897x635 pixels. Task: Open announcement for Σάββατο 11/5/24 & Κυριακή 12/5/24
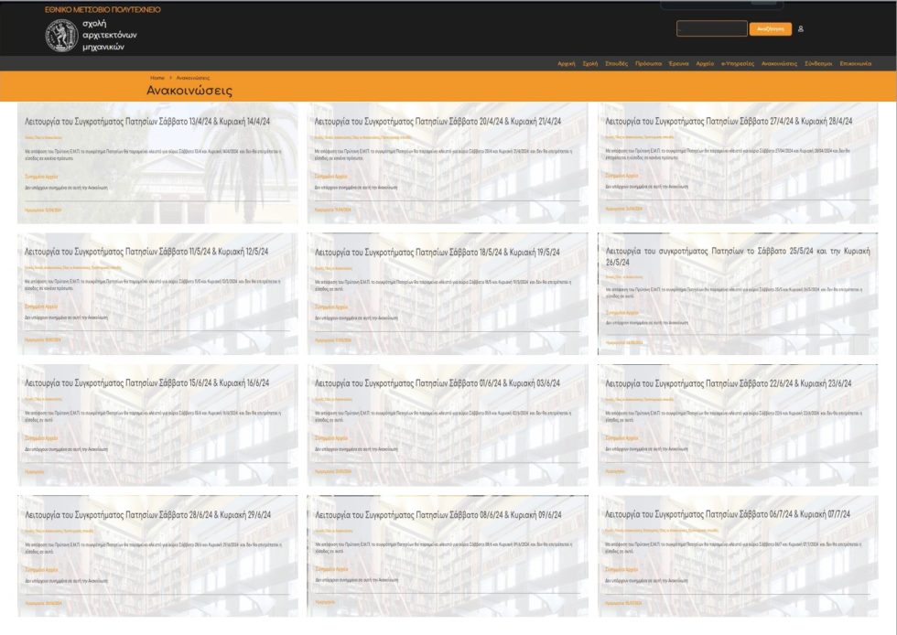[x=146, y=252]
